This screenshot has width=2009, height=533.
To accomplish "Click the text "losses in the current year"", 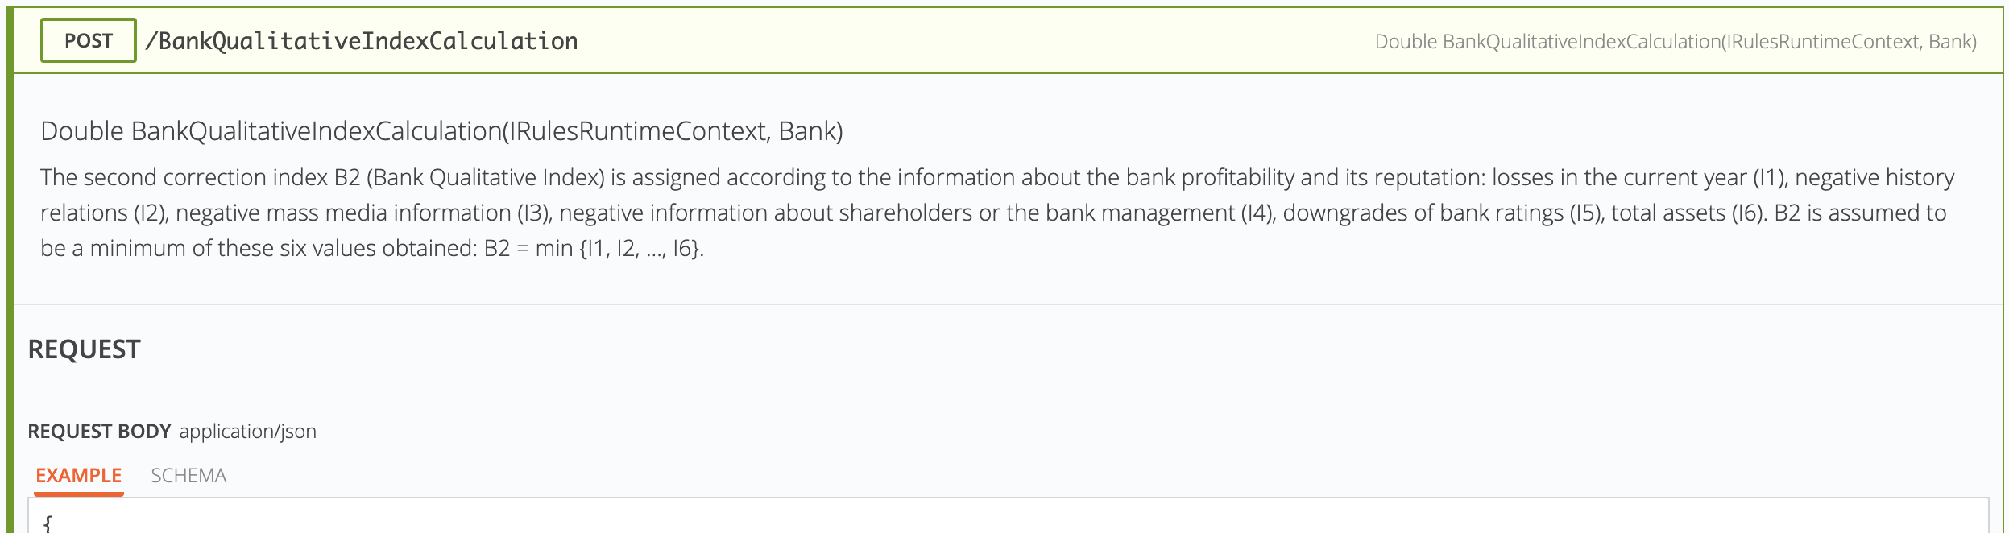I will click(x=1619, y=177).
